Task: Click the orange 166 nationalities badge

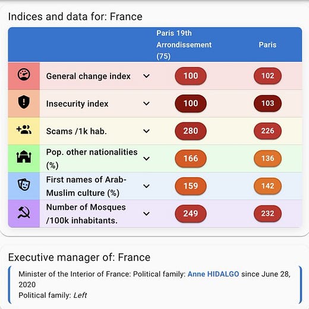Action: click(191, 159)
